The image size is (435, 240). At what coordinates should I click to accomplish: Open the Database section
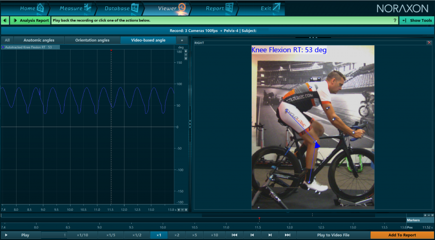coord(119,8)
